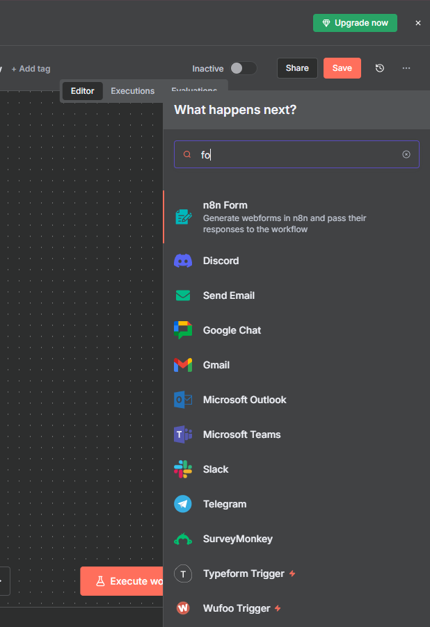Switch to the Executions tab
Screen dimensions: 430x627
132,91
